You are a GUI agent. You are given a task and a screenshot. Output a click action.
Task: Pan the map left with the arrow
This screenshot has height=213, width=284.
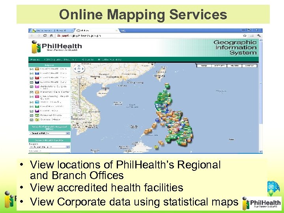point(75,69)
